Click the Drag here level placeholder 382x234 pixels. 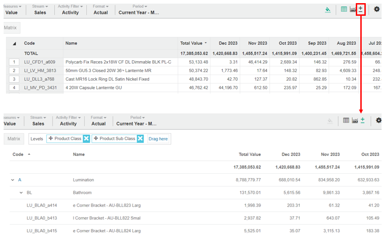158,139
